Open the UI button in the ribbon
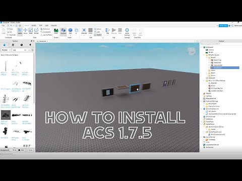242x181 pixels. tap(76, 31)
